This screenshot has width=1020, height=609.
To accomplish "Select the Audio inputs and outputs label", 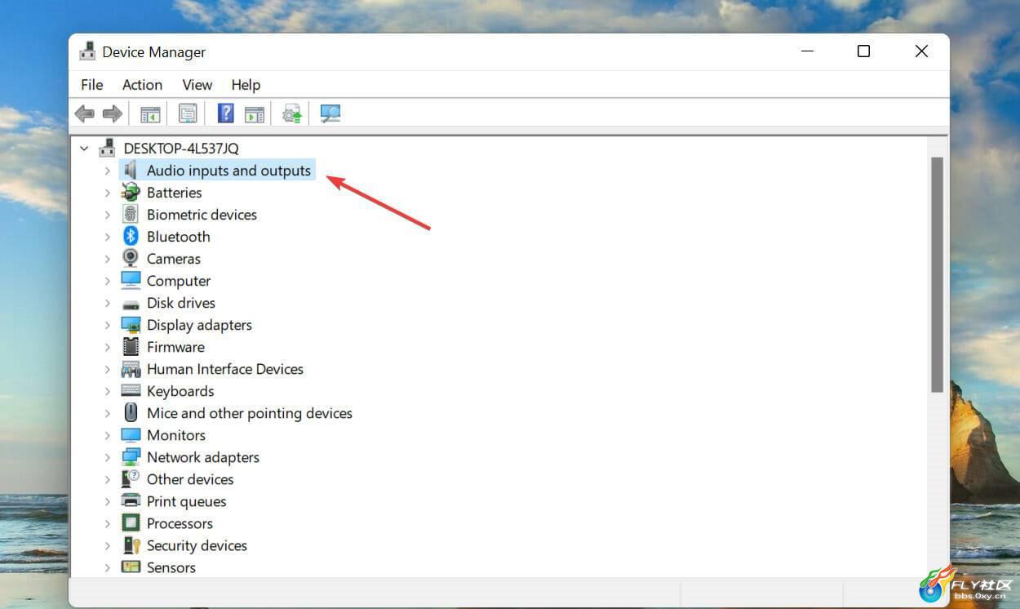I will tap(228, 171).
